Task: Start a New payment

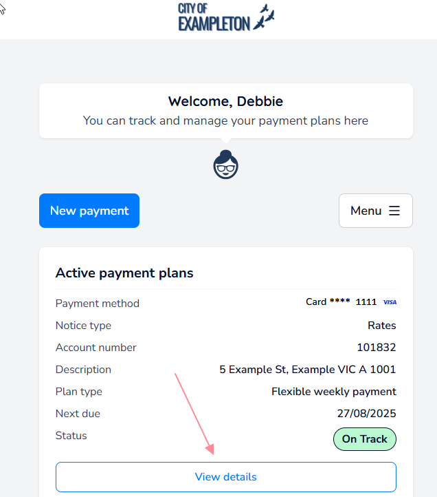Action: coord(89,211)
